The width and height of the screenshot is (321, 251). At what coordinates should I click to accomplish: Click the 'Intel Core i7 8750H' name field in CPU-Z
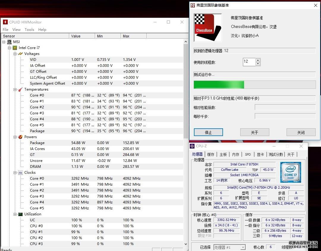[244, 164]
